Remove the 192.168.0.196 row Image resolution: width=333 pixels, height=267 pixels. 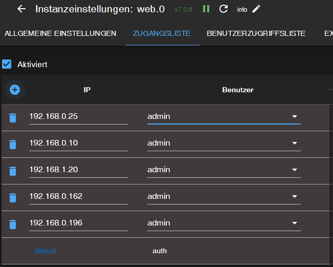point(13,224)
